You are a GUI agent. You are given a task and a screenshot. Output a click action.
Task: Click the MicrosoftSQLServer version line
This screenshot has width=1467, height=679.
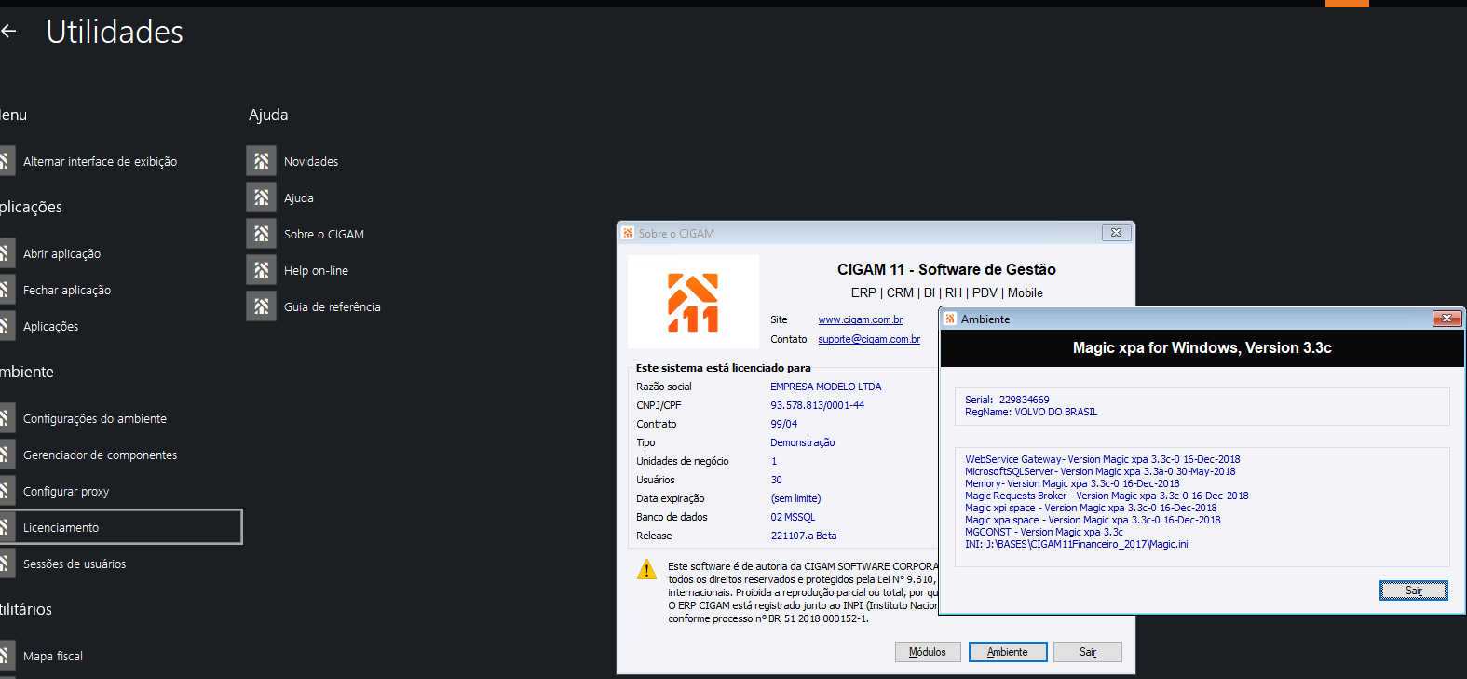pyautogui.click(x=1100, y=471)
